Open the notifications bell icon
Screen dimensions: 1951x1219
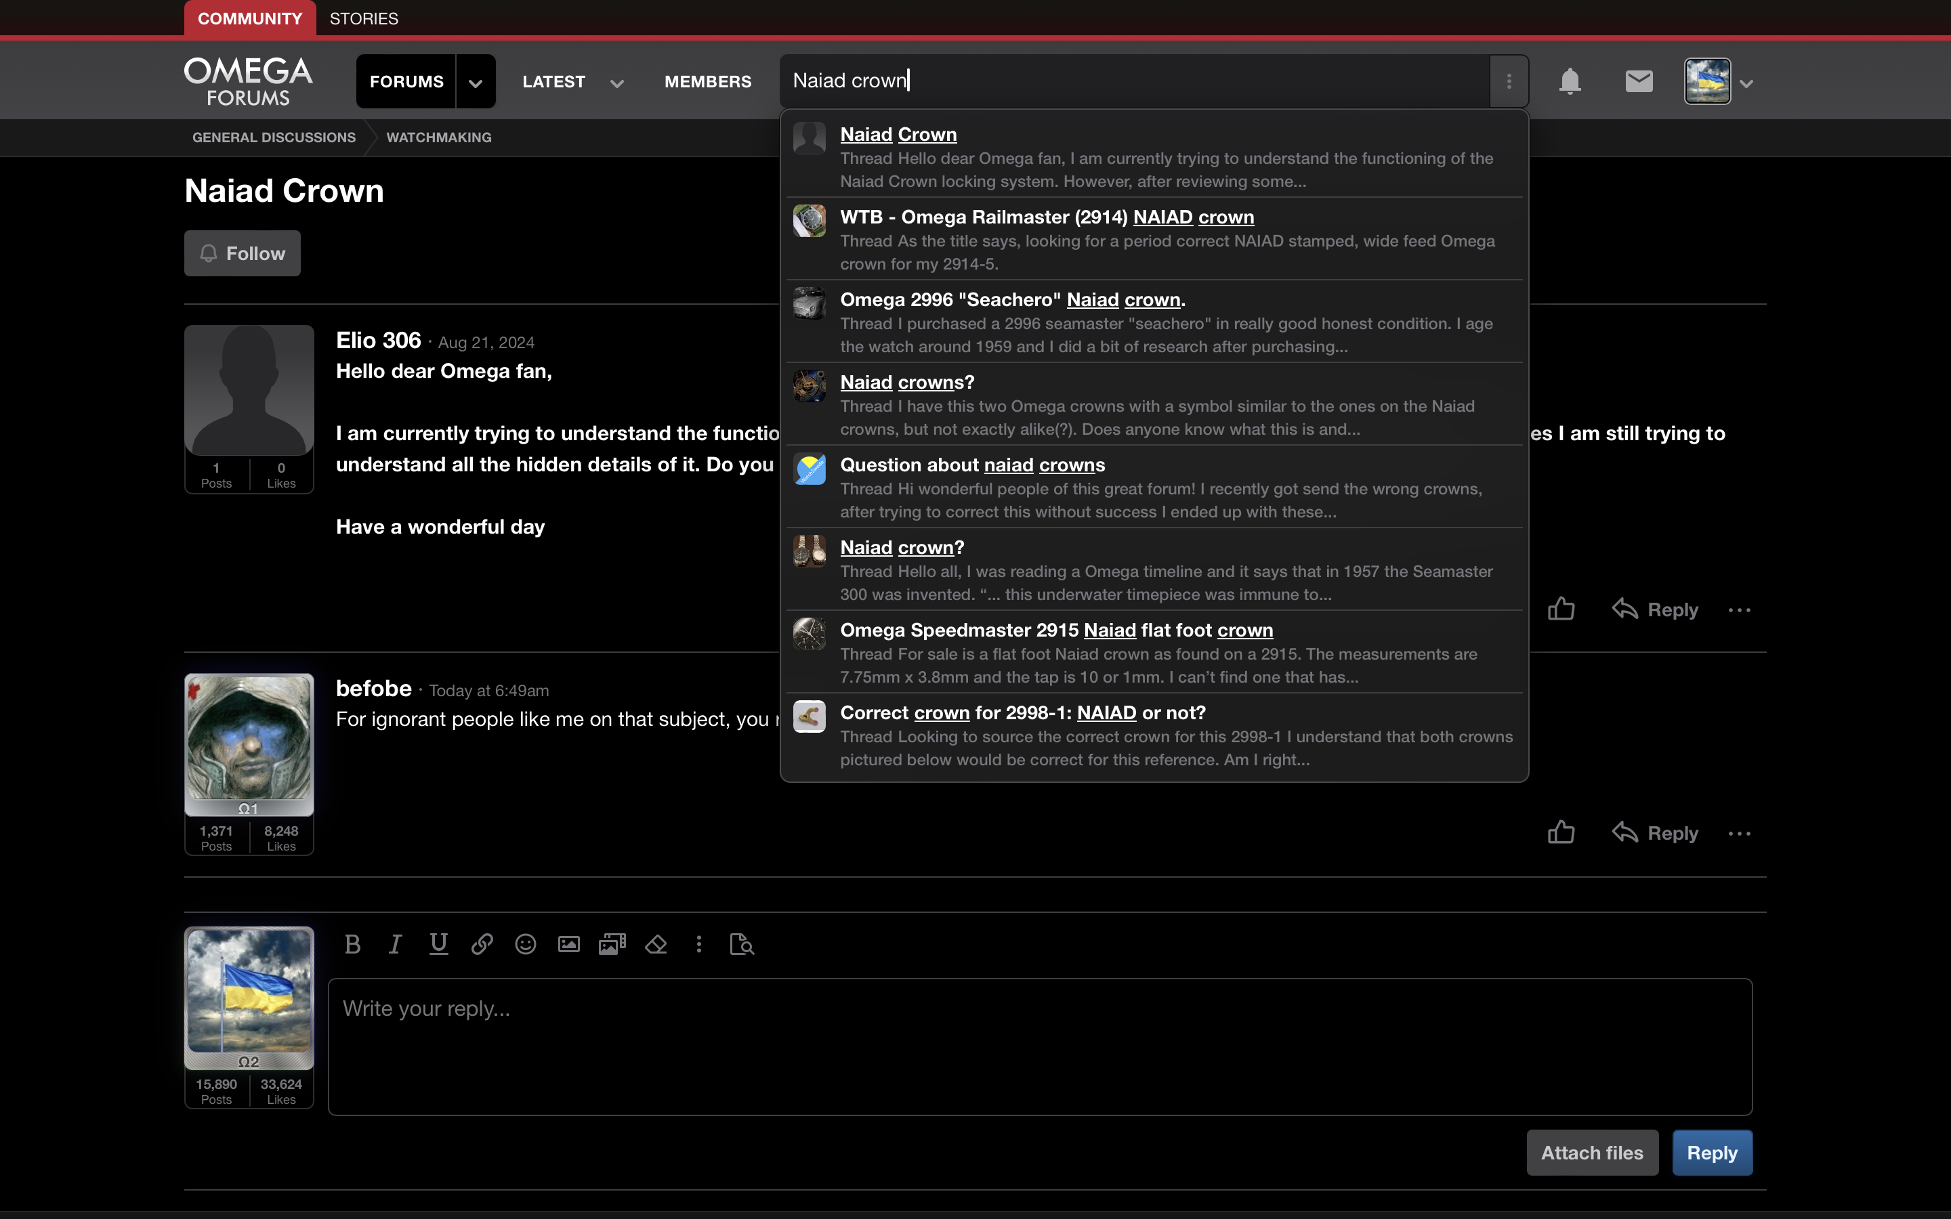[x=1570, y=81]
